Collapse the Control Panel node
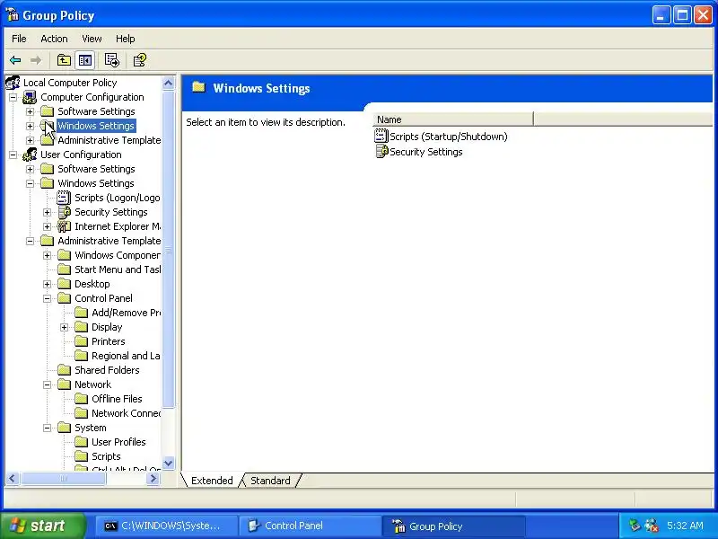Screen dimensions: 718x539 coord(47,298)
